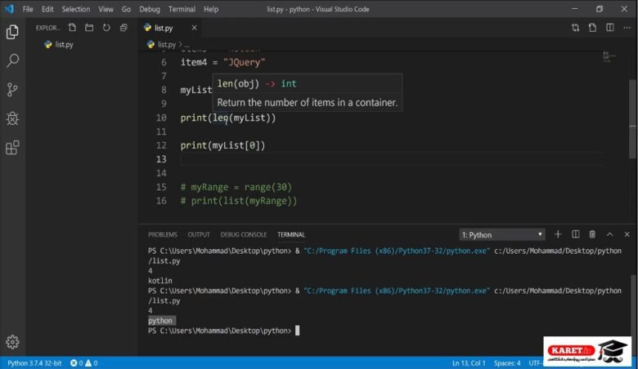Screen dimensions: 638x369
Task: Add a new terminal with plus icon
Action: pos(558,234)
